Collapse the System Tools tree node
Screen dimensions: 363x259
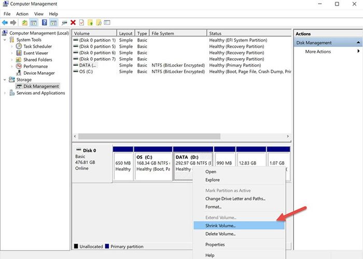[x=5, y=40]
